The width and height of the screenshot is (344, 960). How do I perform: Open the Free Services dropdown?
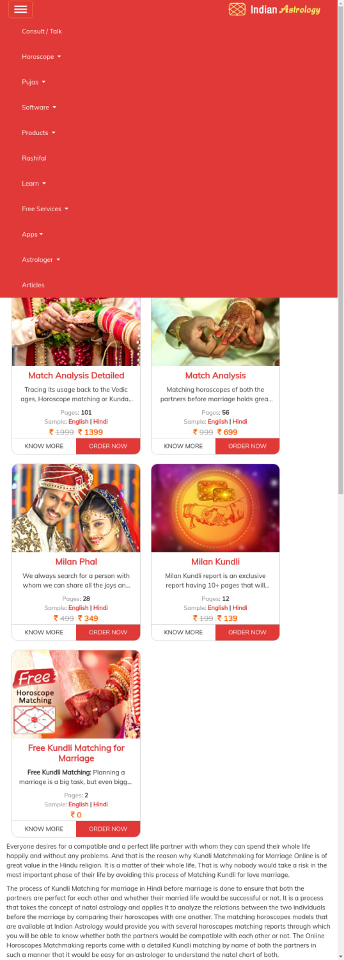[45, 209]
